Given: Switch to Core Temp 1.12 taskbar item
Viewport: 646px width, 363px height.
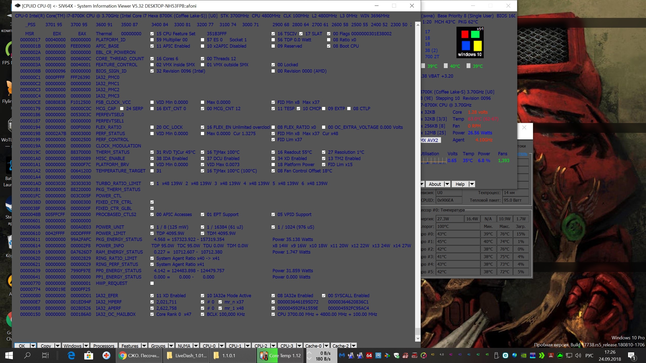Looking at the screenshot, I should click(280, 355).
